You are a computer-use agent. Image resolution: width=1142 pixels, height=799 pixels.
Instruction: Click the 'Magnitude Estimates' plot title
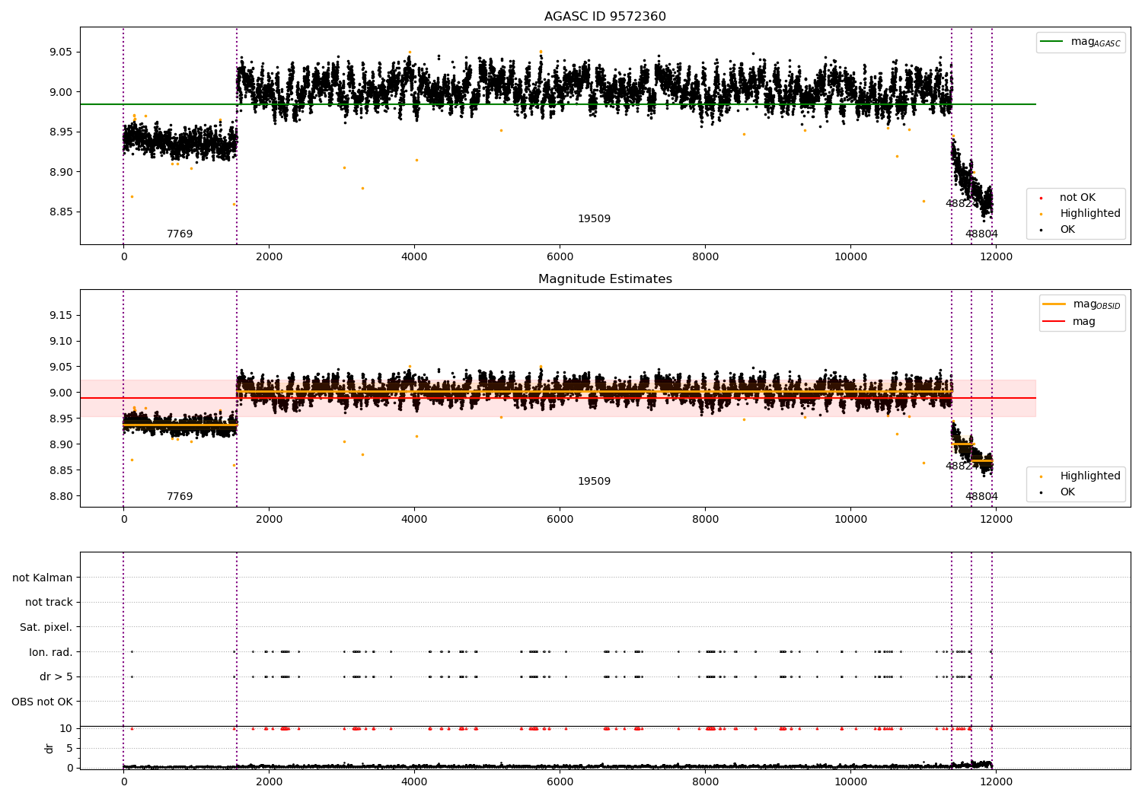click(x=604, y=279)
